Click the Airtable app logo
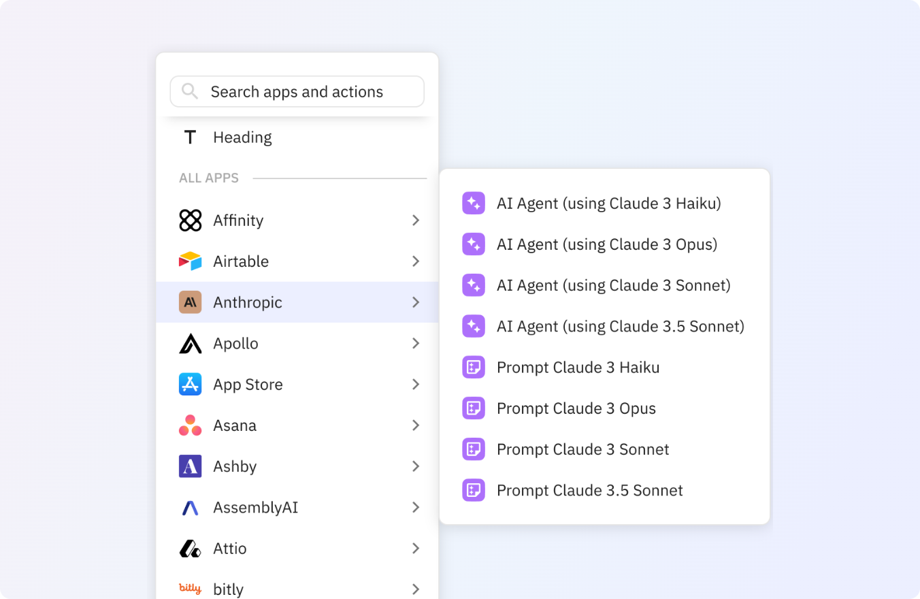The width and height of the screenshot is (920, 599). 190,261
